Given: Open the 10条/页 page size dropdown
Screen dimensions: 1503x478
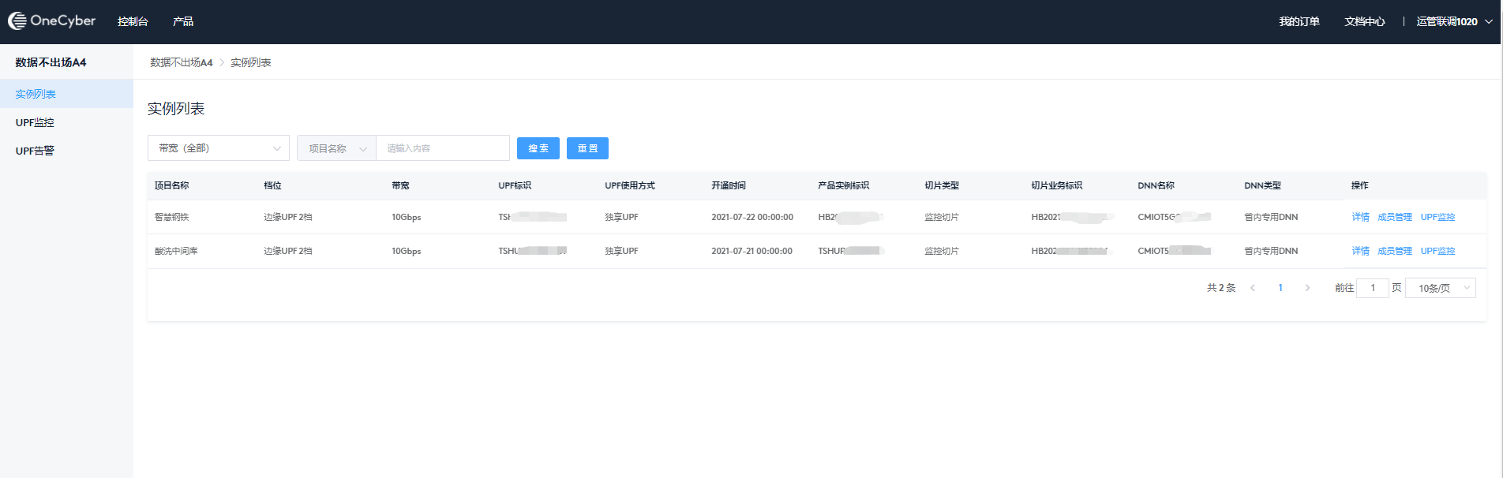Looking at the screenshot, I should 1440,288.
